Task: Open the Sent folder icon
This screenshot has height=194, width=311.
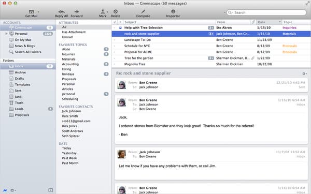Action: pos(11,91)
